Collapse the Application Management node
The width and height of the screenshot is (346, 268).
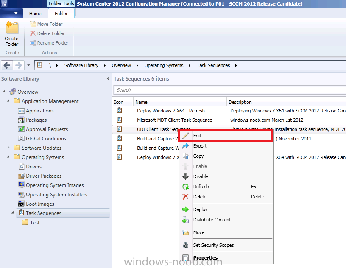tap(8, 100)
